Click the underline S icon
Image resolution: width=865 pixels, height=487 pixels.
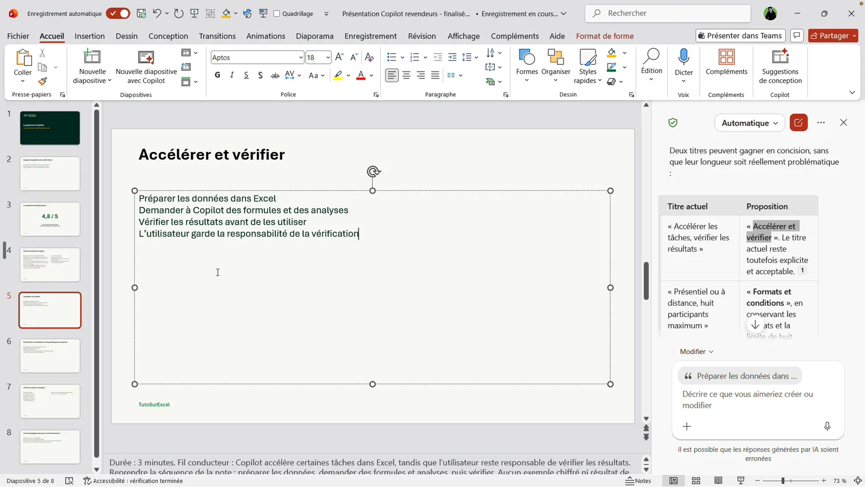pyautogui.click(x=246, y=75)
